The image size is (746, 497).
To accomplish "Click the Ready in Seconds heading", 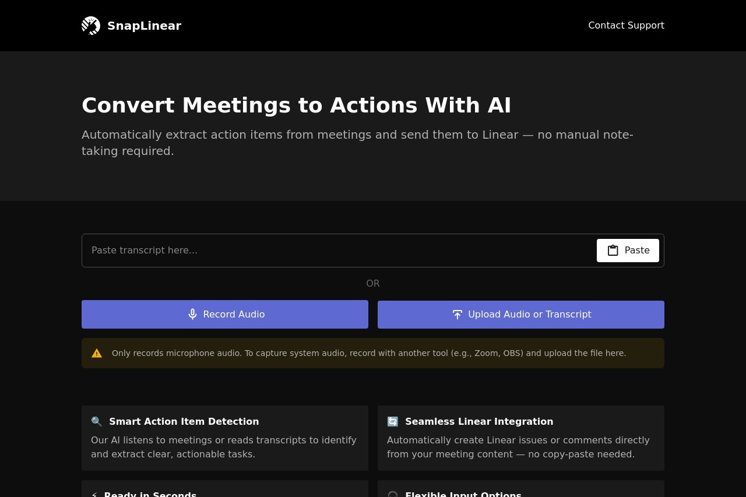I will pyautogui.click(x=150, y=494).
